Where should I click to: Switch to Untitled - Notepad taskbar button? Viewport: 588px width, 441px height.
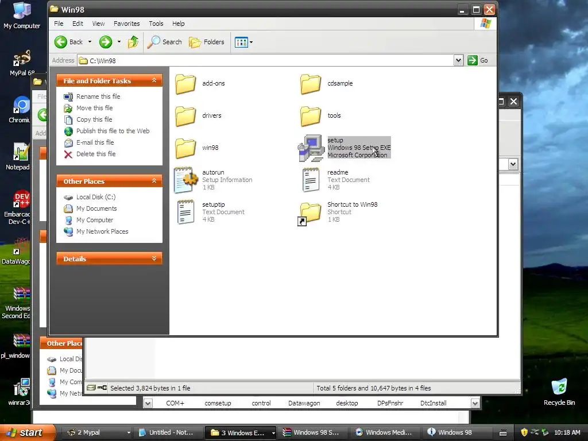click(168, 432)
